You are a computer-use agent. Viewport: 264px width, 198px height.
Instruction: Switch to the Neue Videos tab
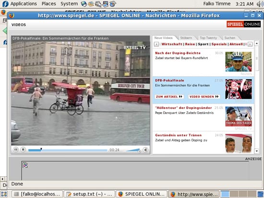(x=164, y=38)
